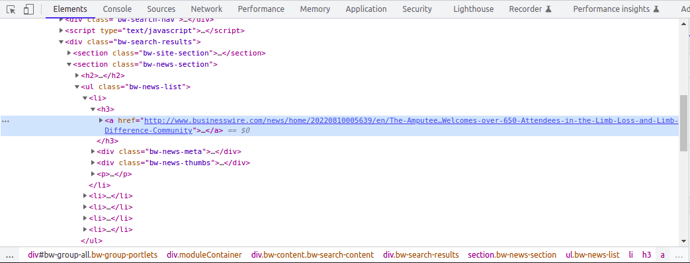Select the a breadcrumb item

click(662, 254)
